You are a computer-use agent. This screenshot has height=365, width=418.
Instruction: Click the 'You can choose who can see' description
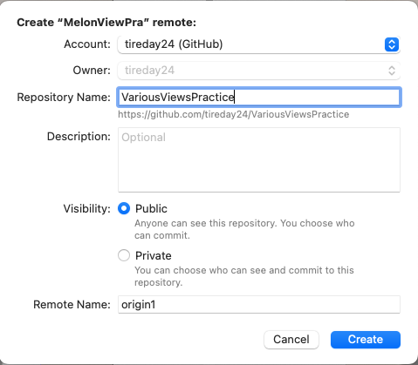click(x=244, y=276)
